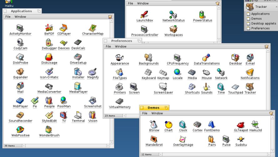Select the DiskProbe icon

click(20, 57)
